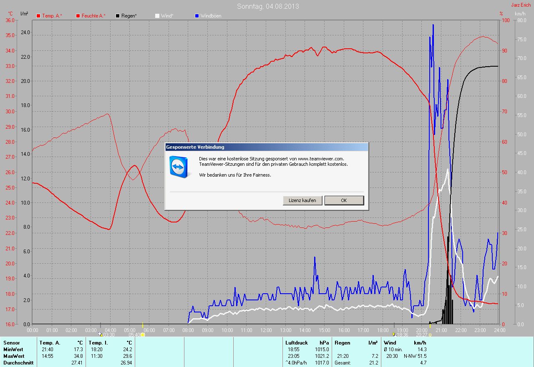Click the Jarz Erich label at top right
The image size is (534, 367).
click(x=521, y=5)
